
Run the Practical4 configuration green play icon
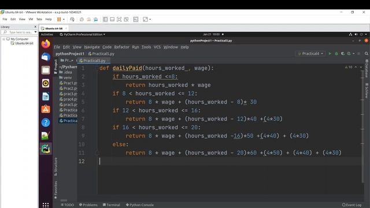point(330,54)
